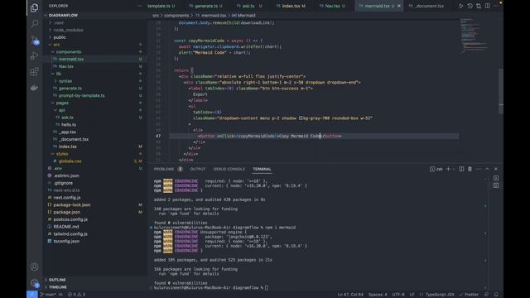Open the Extensions view
This screenshot has width=530, height=298.
click(x=34, y=72)
